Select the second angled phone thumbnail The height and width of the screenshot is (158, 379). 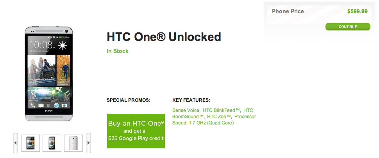click(x=52, y=143)
